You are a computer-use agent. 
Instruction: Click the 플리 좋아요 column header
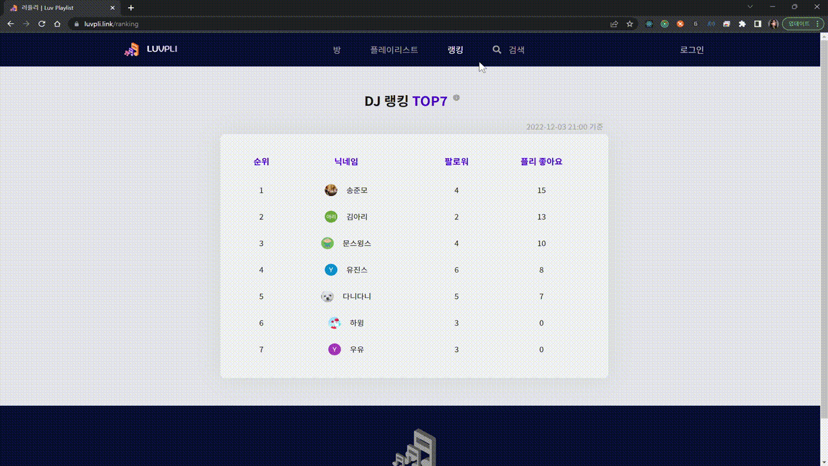(541, 162)
